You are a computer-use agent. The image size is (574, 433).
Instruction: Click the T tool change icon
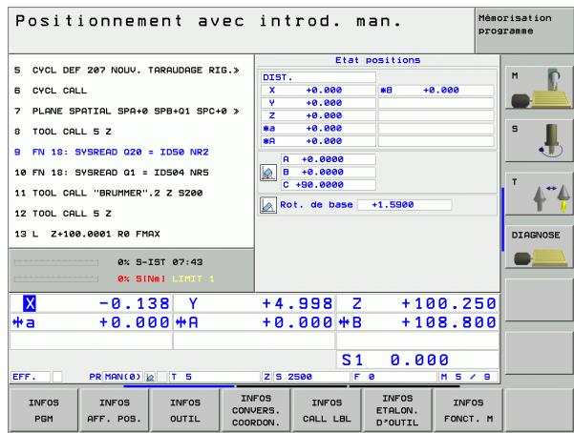tap(539, 194)
